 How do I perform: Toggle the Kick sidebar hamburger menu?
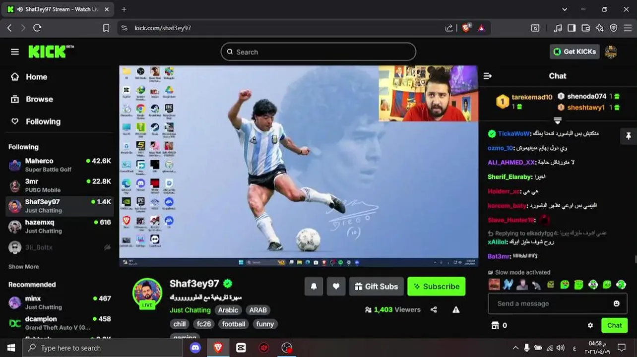click(x=15, y=52)
